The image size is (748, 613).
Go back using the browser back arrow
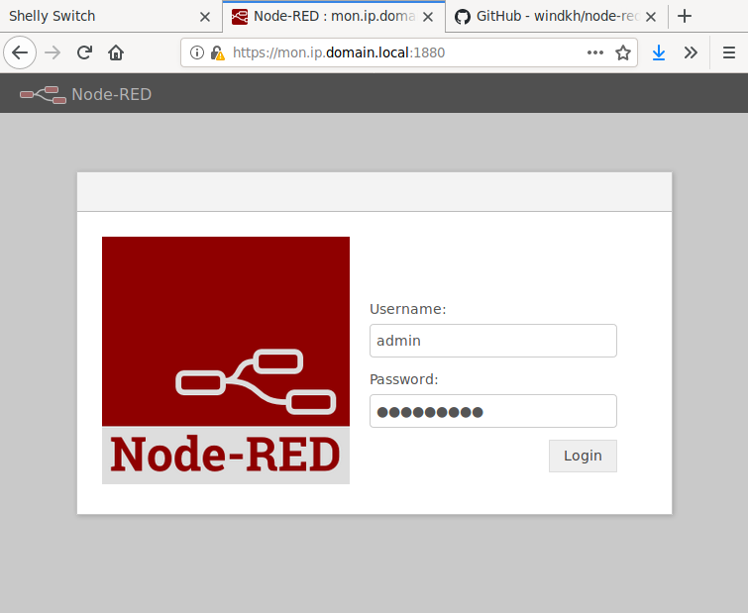20,52
